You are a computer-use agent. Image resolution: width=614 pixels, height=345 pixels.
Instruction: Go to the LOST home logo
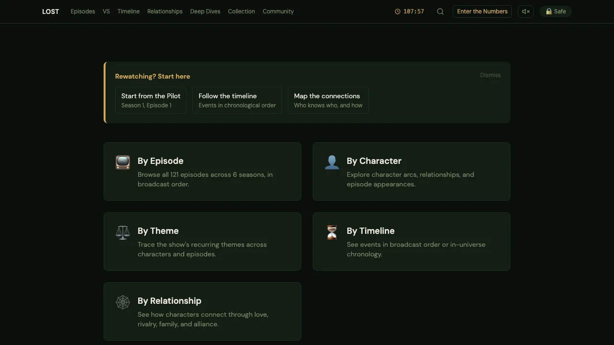[x=50, y=11]
